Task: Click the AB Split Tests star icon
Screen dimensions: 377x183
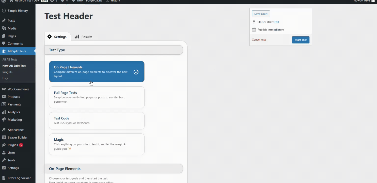Action: 4,51
